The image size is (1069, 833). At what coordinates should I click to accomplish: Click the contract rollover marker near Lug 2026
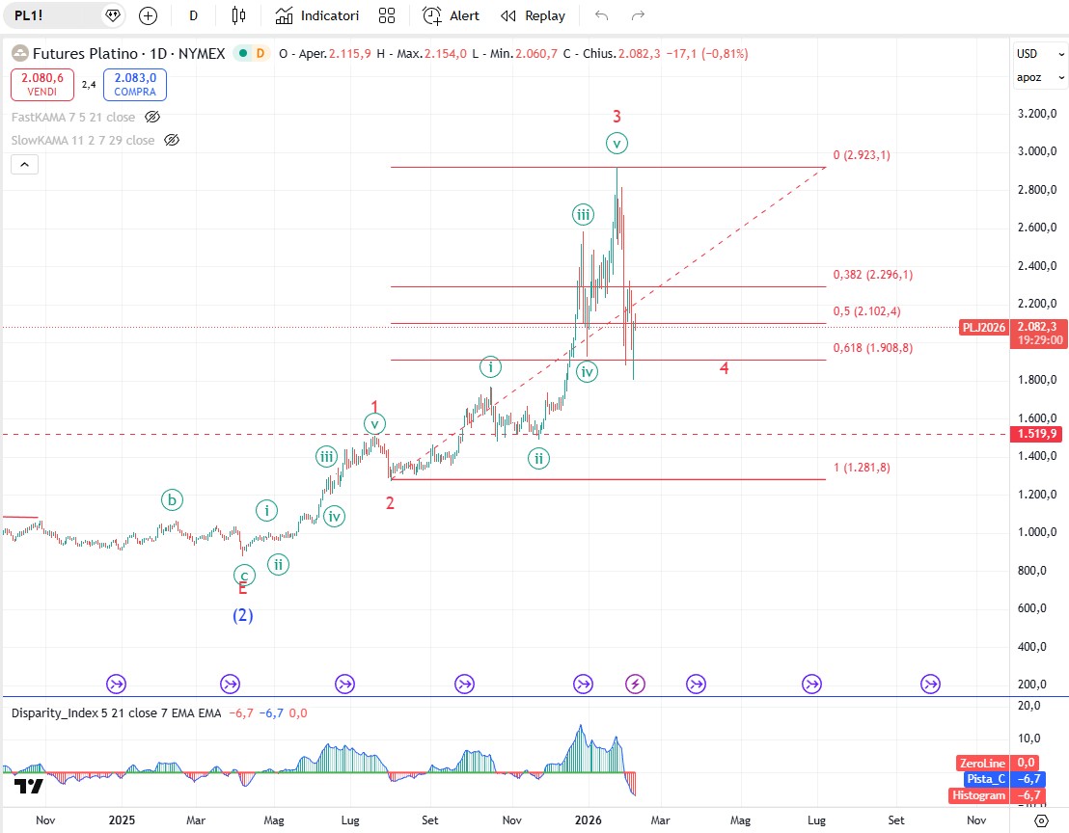point(811,684)
